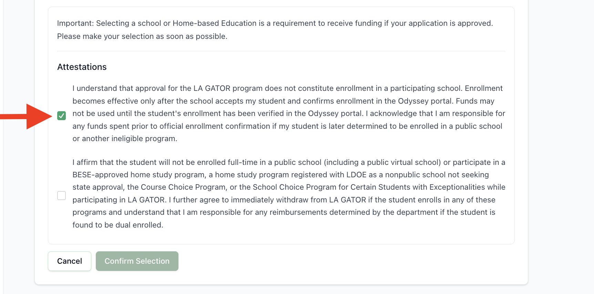Click 'not be used until the student's enrollment' line
Viewport: 594px width, 294px height.
pyautogui.click(x=288, y=114)
